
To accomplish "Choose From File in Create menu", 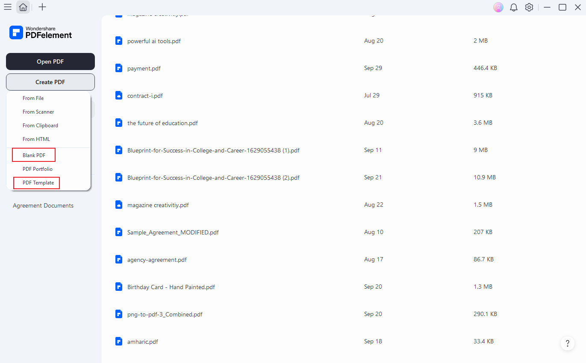I will (33, 98).
